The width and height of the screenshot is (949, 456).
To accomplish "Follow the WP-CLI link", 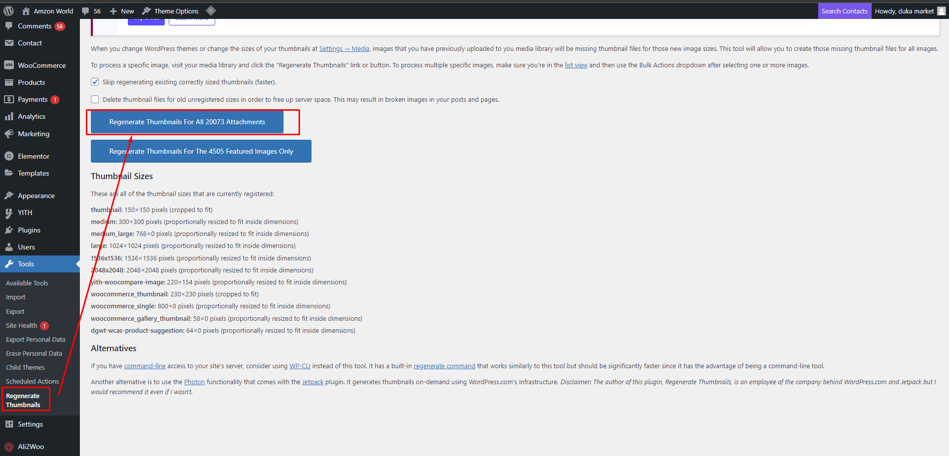I will pyautogui.click(x=300, y=366).
